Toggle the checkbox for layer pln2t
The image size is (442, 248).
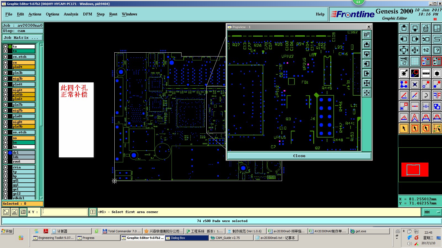tap(5, 67)
